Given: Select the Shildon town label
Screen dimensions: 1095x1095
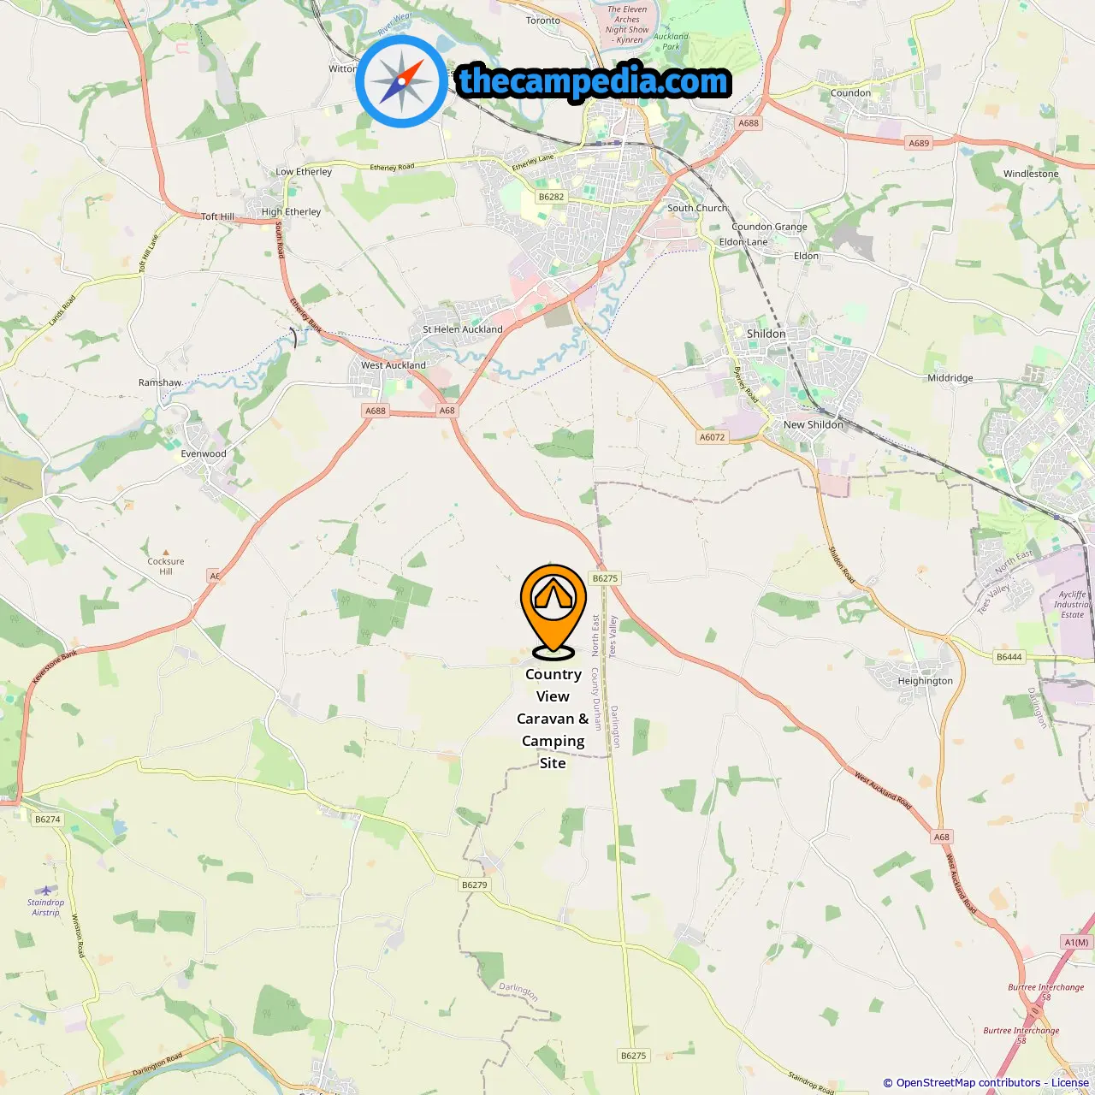Looking at the screenshot, I should coord(766,334).
